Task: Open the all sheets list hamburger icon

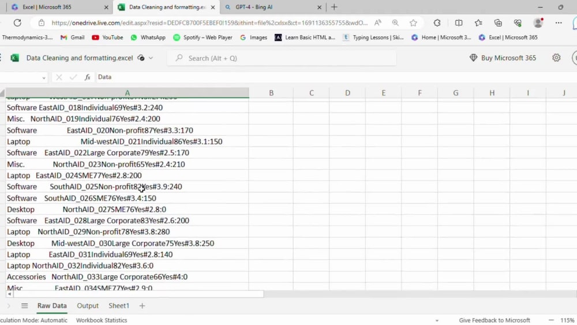Action: tap(24, 306)
